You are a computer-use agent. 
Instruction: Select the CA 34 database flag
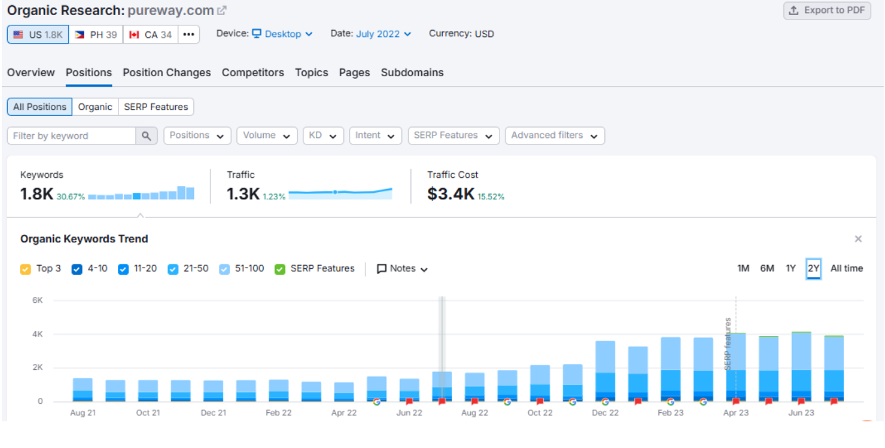click(150, 35)
